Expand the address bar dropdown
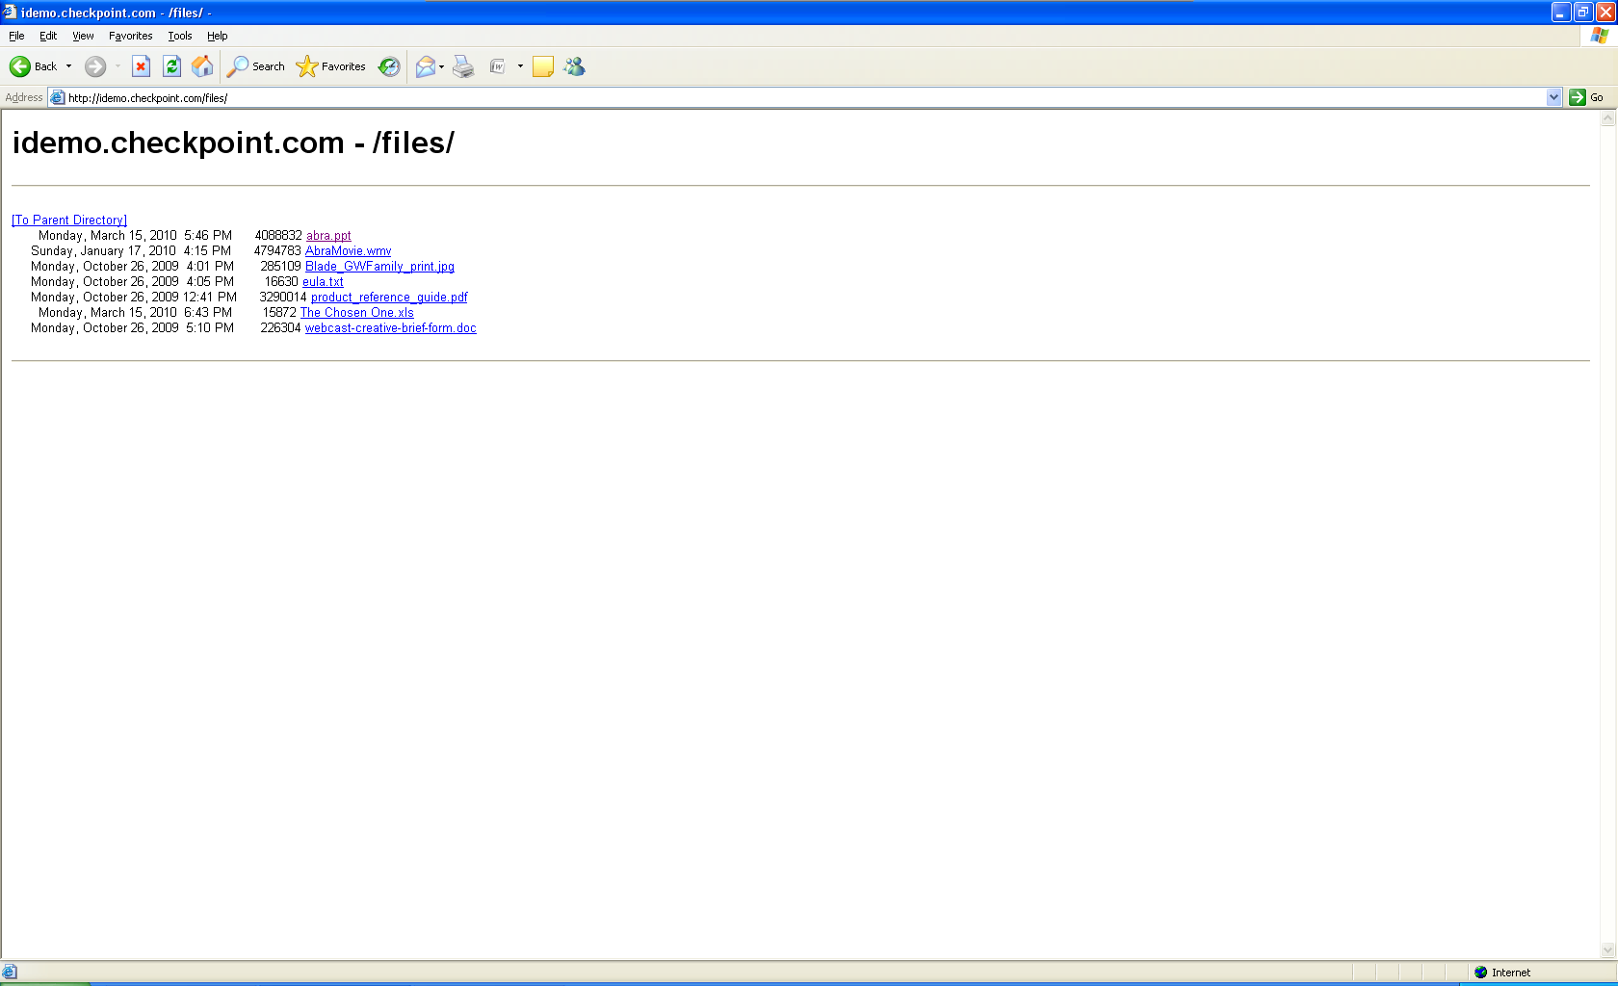The width and height of the screenshot is (1618, 986). click(x=1553, y=97)
